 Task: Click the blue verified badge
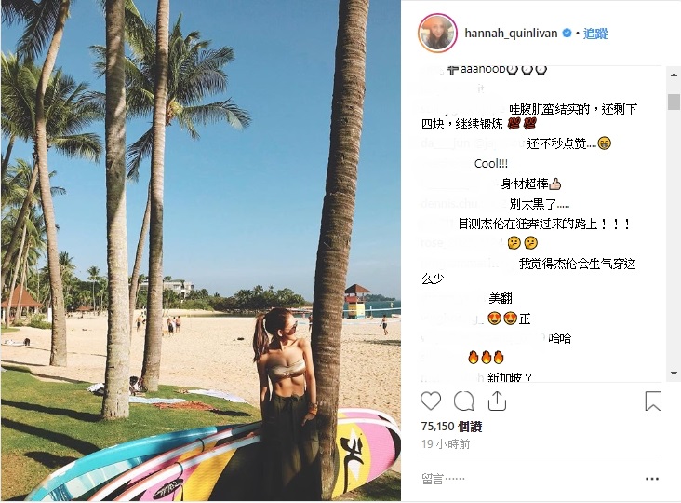tap(567, 33)
